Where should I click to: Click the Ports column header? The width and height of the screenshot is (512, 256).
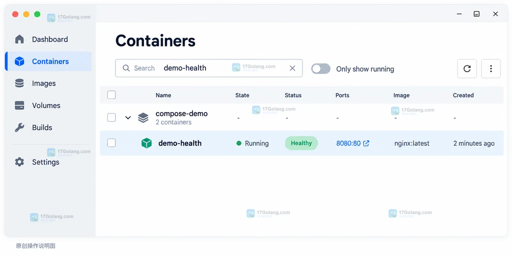point(342,95)
